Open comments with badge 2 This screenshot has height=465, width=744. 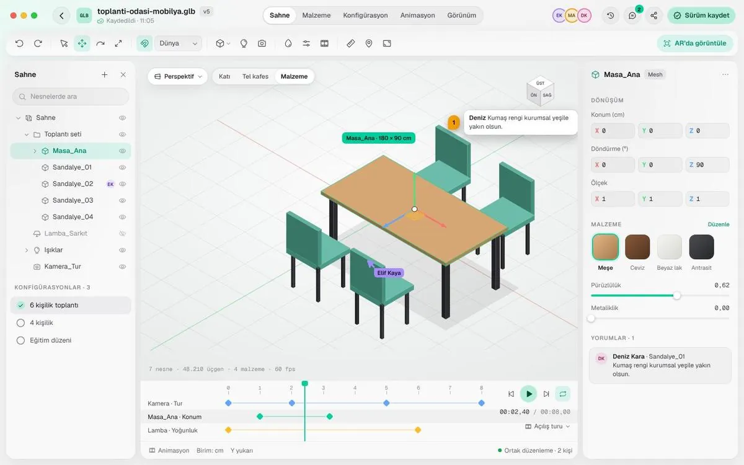click(632, 15)
